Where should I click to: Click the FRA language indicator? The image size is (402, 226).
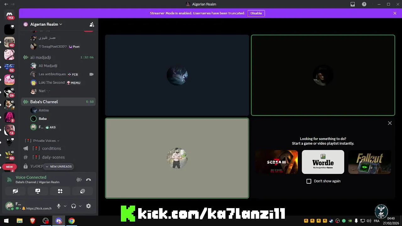377,221
